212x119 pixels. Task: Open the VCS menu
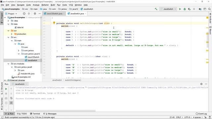71,5
